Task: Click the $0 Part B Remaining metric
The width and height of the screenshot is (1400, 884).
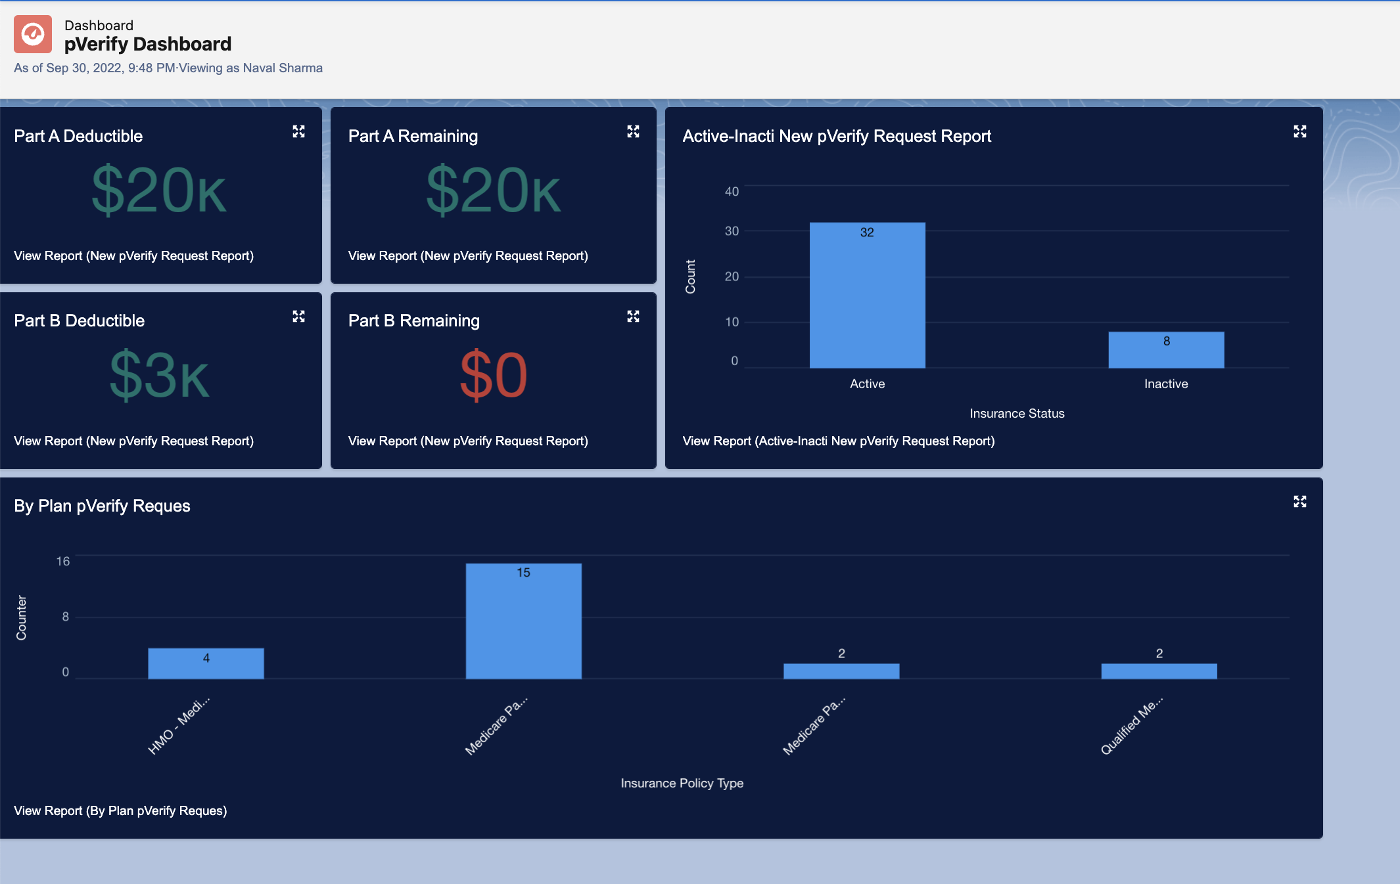Action: click(x=494, y=376)
